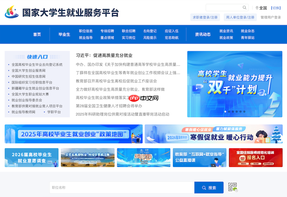
Task: Open the 资讯动态 navigation section
Action: (x=203, y=34)
